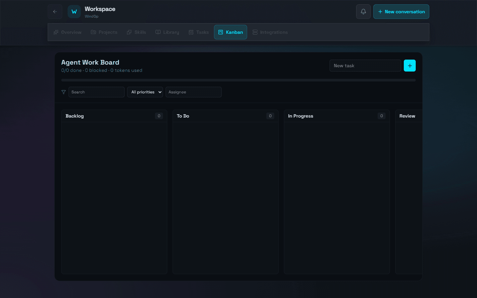Open the Overview tab
Viewport: 477px width, 298px height.
tap(67, 32)
